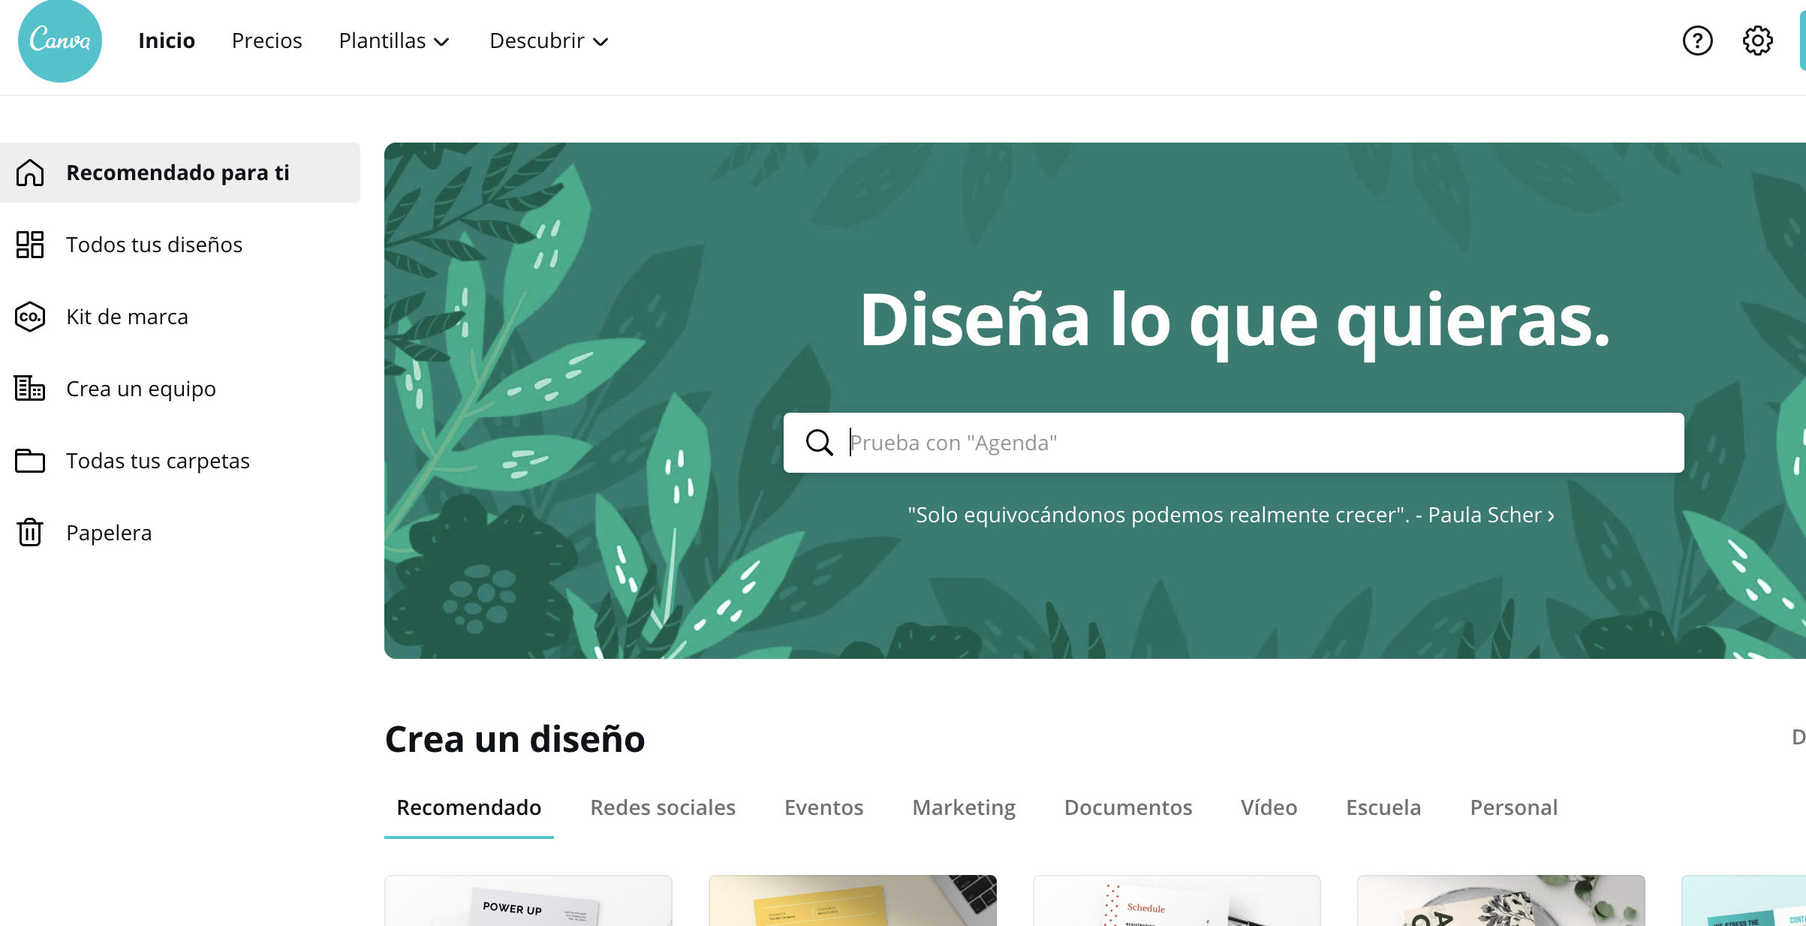Viewport: 1806px width, 926px height.
Task: Open the Papelera trash section
Action: (x=109, y=533)
